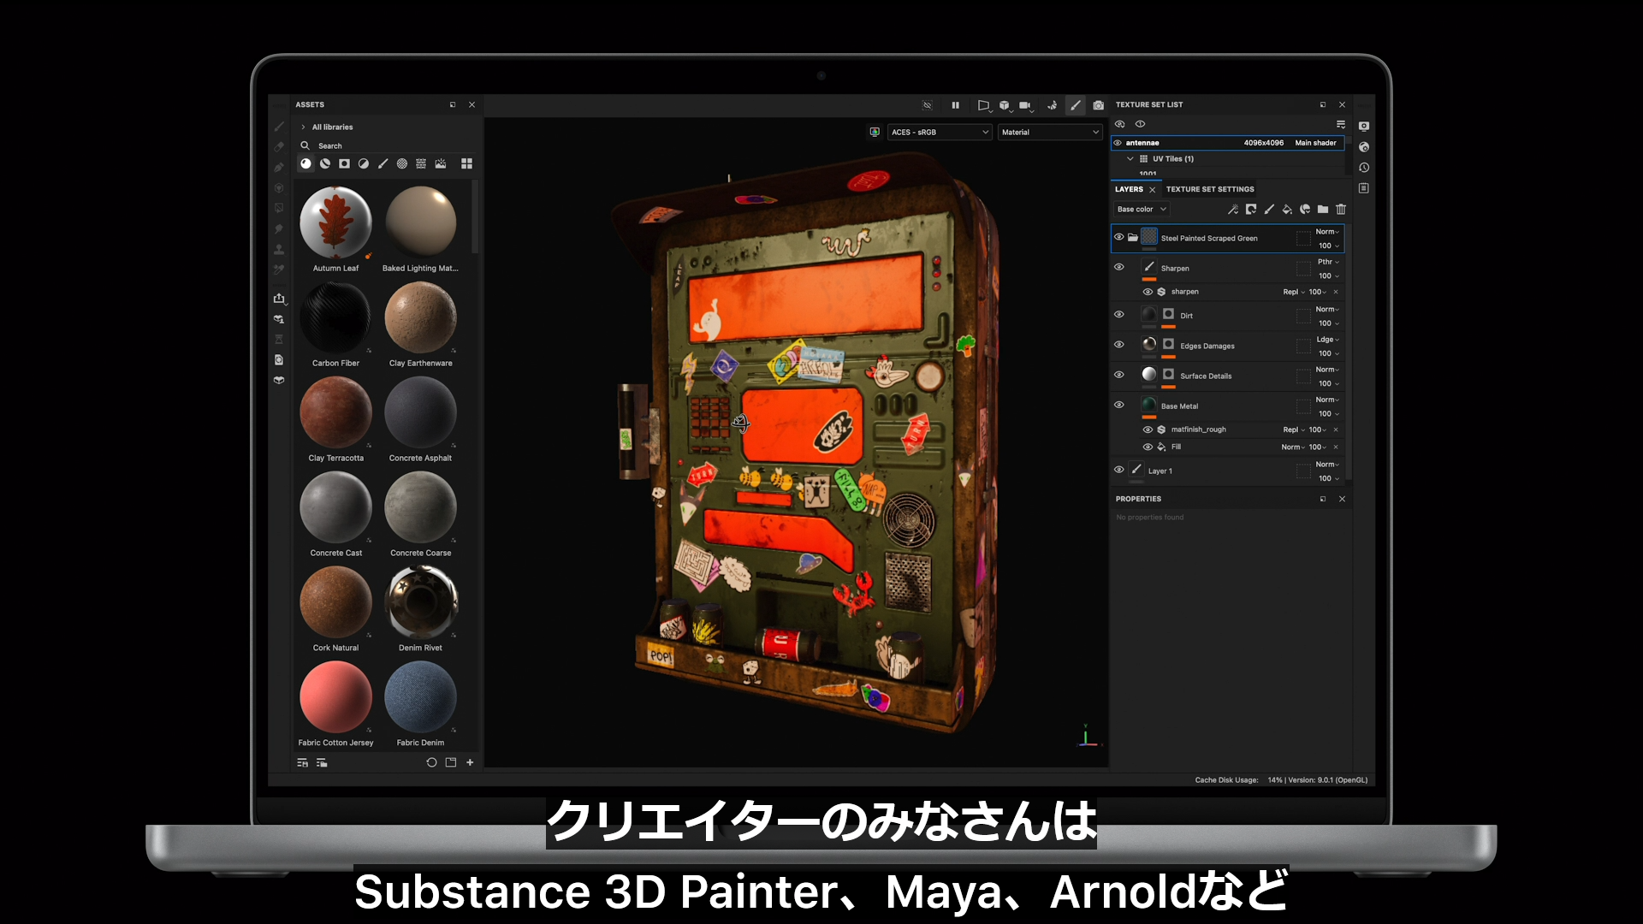Add a folder in the layers toolbar
The image size is (1643, 924).
pyautogui.click(x=1323, y=210)
